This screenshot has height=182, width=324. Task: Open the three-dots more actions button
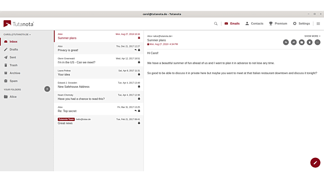(318, 42)
